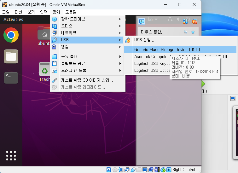Show Applications grid in Ubuntu dock
Image resolution: width=238 pixels, height=173 pixels.
click(x=11, y=156)
